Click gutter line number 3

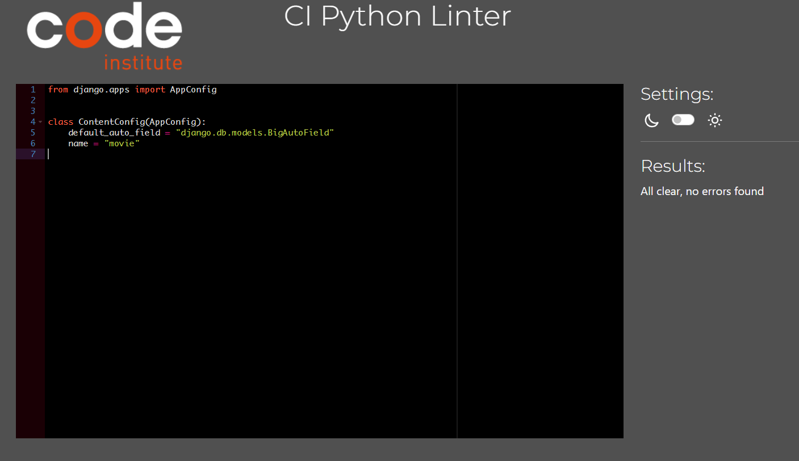tap(33, 111)
